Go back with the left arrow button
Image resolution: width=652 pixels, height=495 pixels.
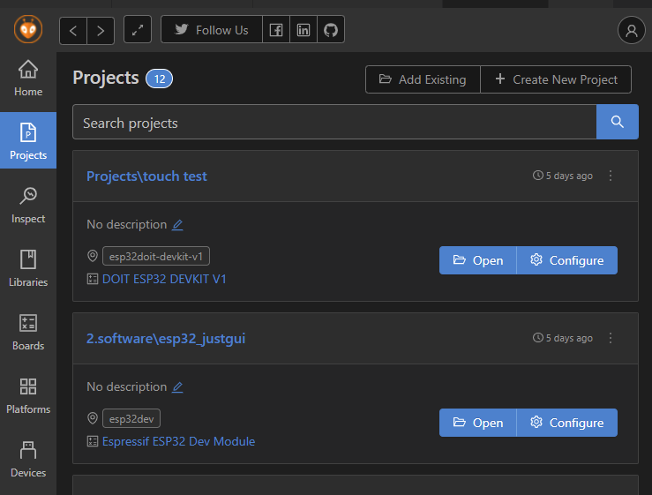click(73, 30)
